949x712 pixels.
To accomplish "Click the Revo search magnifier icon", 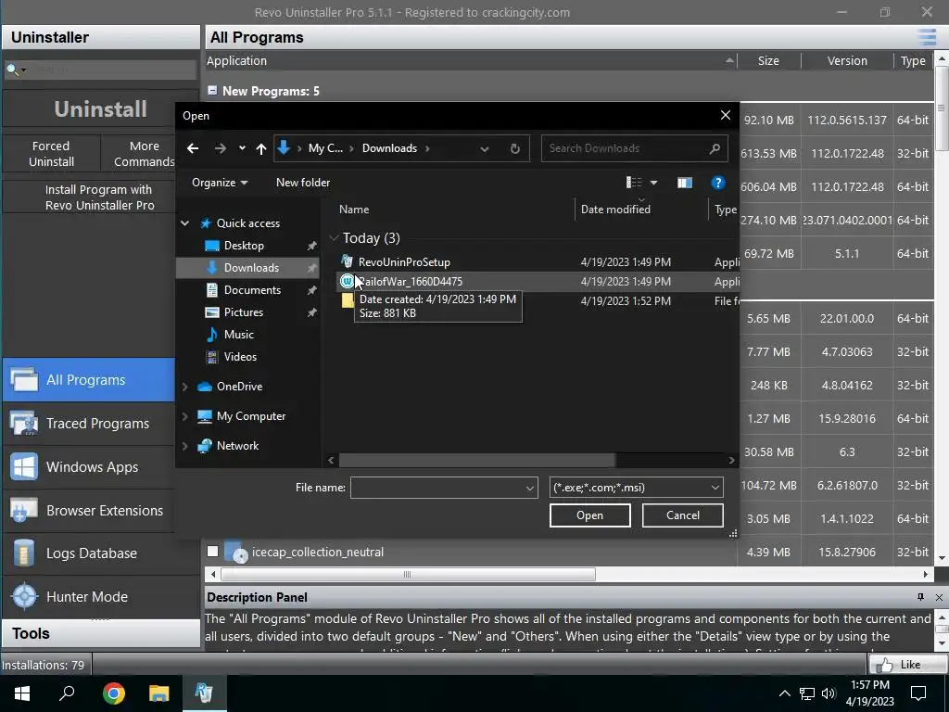I will point(12,70).
